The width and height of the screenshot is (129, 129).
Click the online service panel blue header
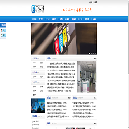tap(3, 25)
